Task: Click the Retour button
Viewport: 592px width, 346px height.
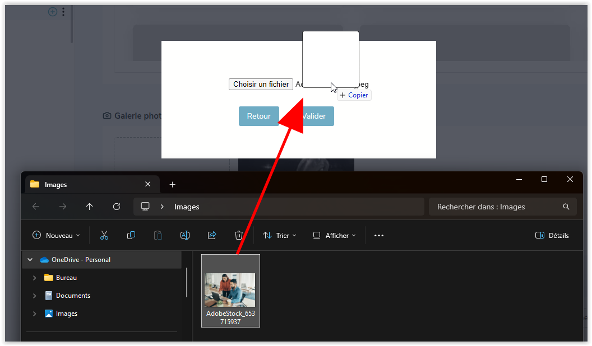Action: [259, 116]
